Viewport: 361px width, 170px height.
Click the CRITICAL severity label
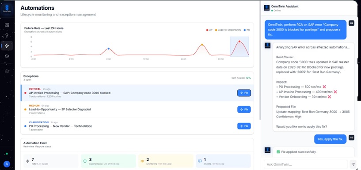pos(35,89)
